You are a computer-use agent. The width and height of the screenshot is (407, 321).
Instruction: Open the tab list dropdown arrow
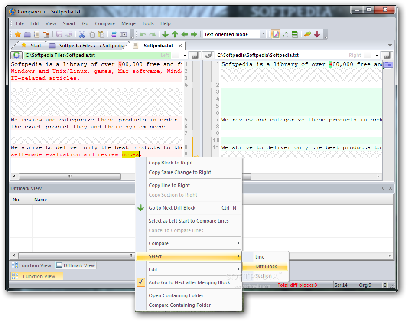(x=390, y=46)
